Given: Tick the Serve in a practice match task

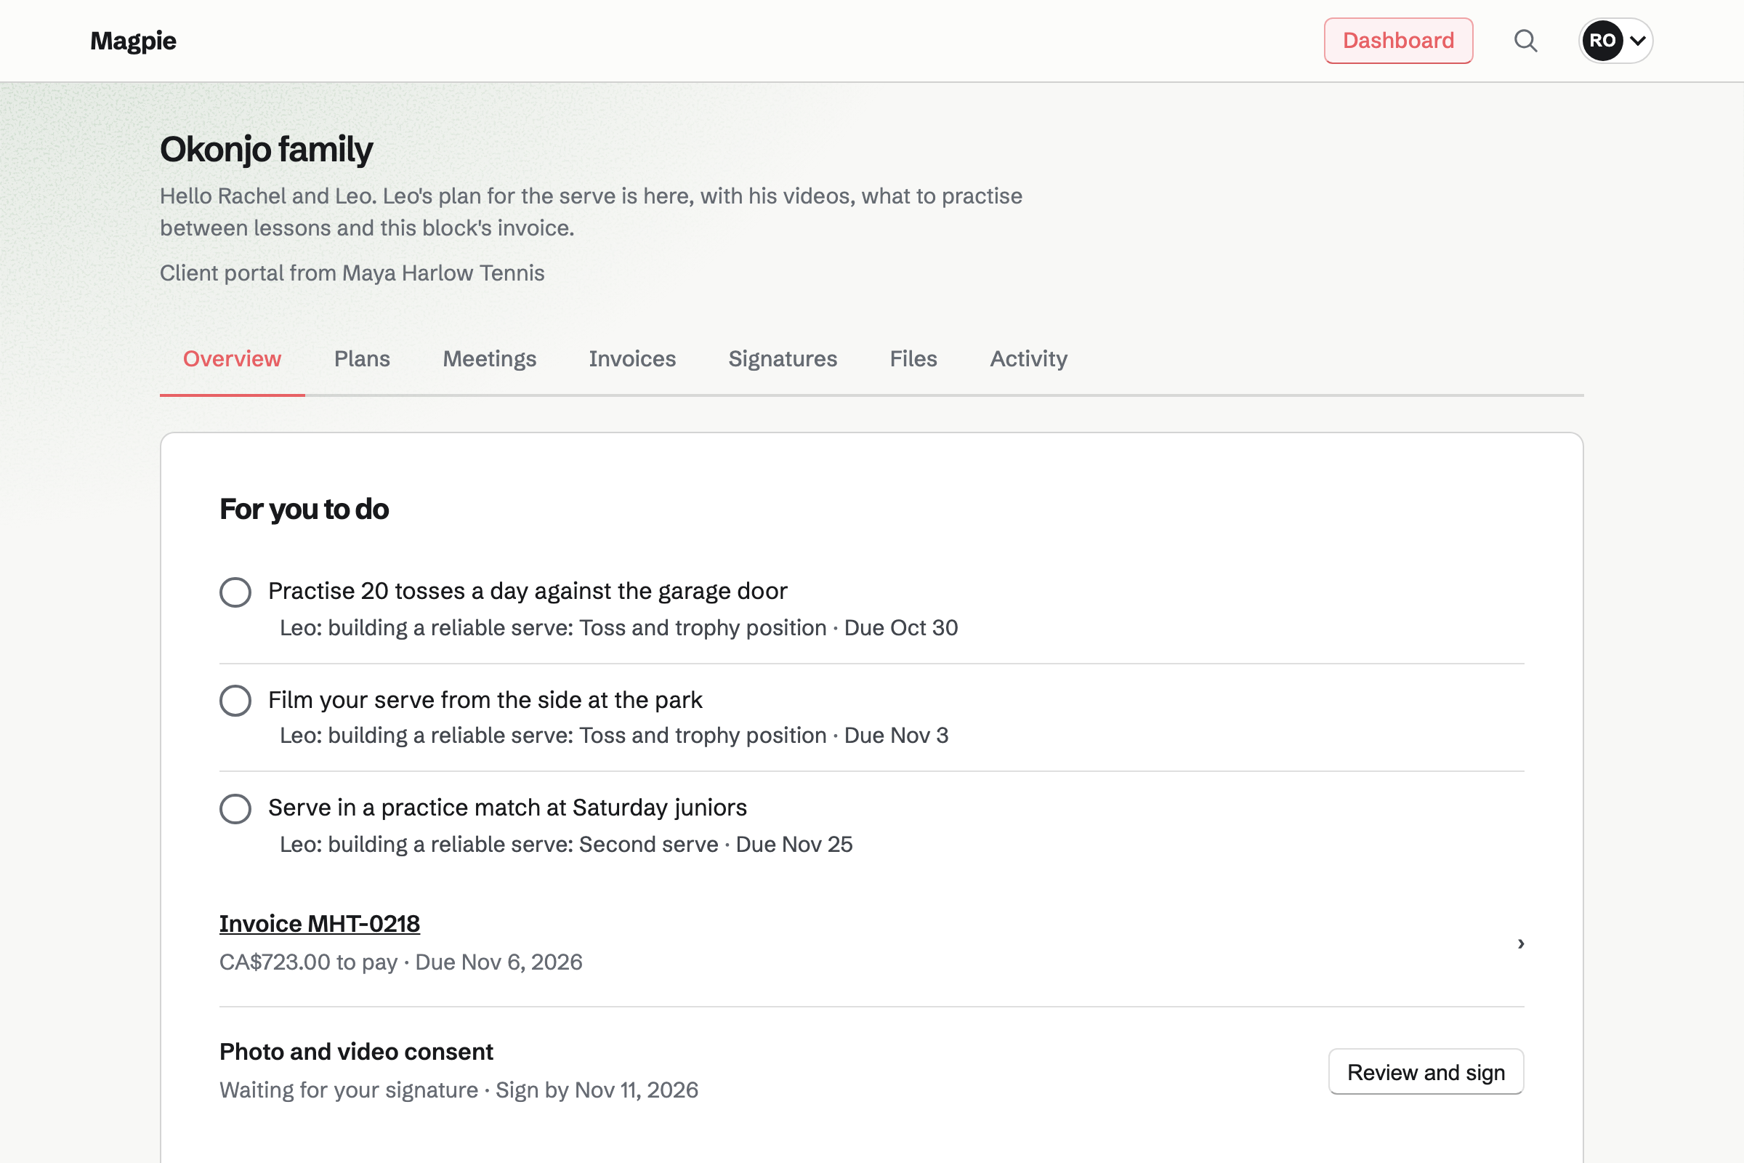Looking at the screenshot, I should coord(235,808).
